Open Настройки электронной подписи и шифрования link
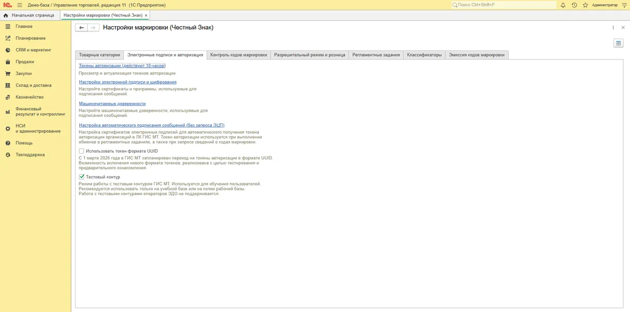 128,82
